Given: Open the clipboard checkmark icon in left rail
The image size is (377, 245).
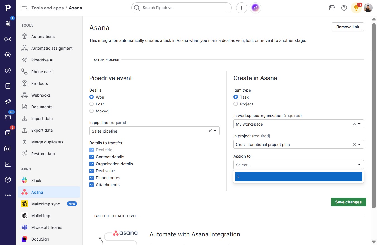Looking at the screenshot, I should [8, 86].
